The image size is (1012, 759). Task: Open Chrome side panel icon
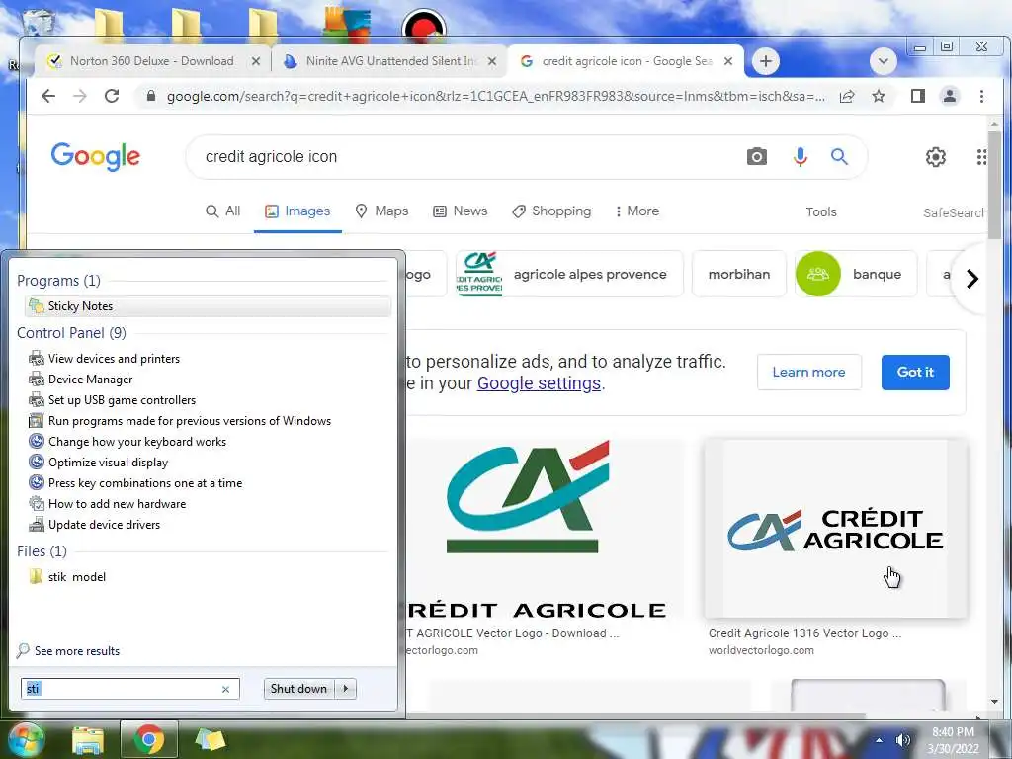click(x=918, y=96)
